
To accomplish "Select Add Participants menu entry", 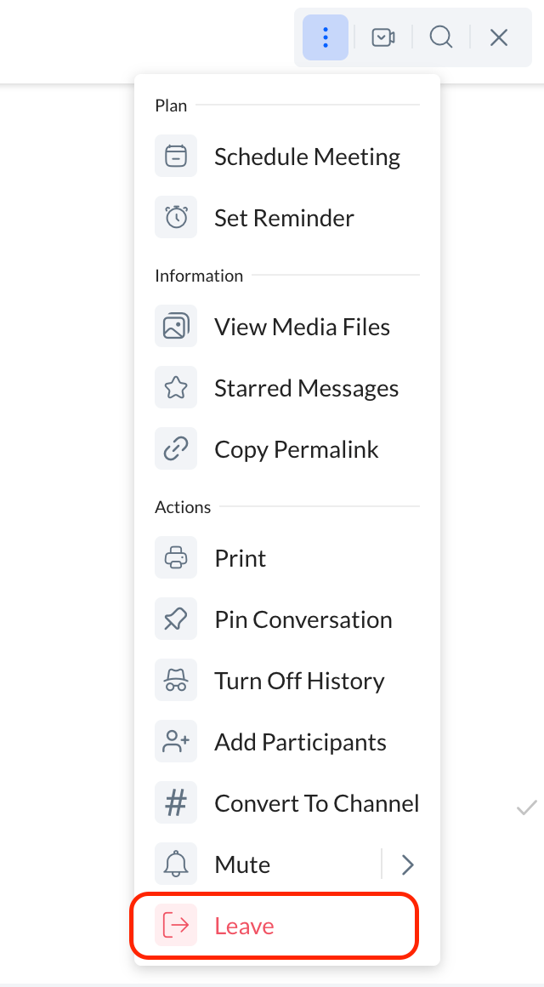I will point(300,742).
